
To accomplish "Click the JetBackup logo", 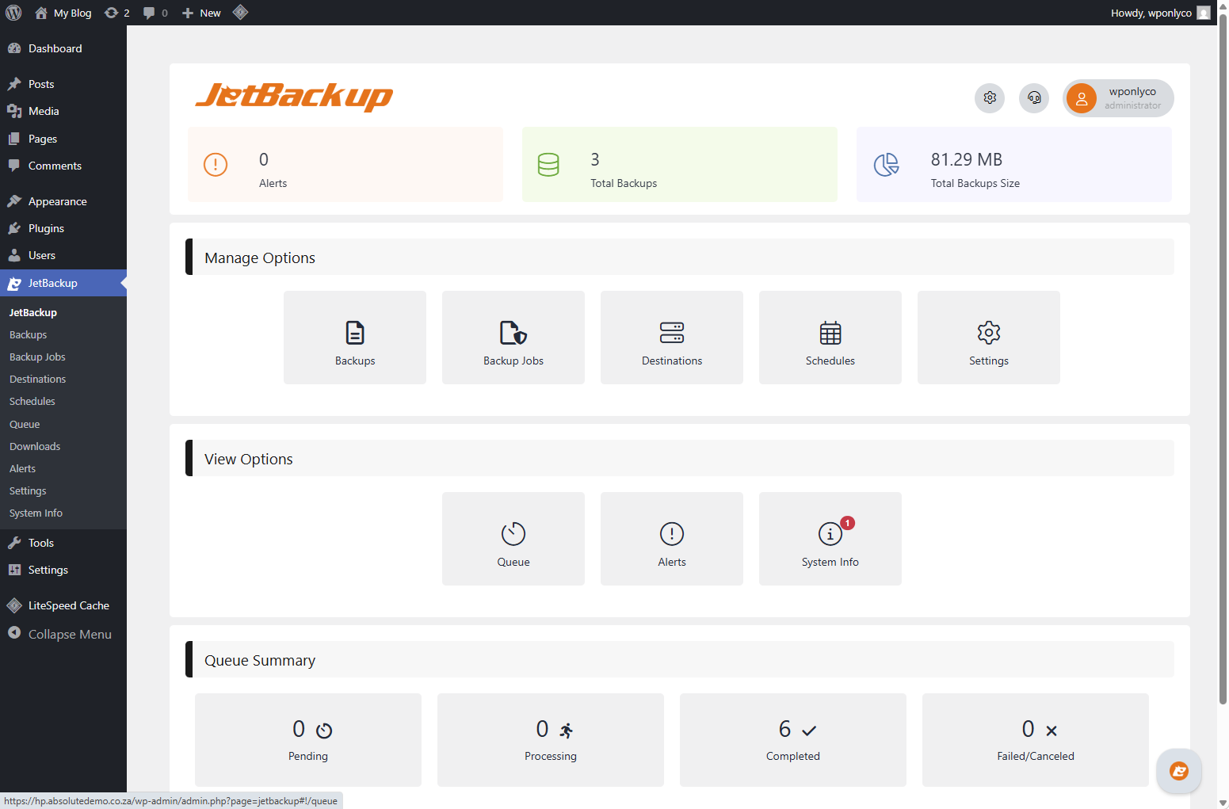I will click(x=294, y=96).
